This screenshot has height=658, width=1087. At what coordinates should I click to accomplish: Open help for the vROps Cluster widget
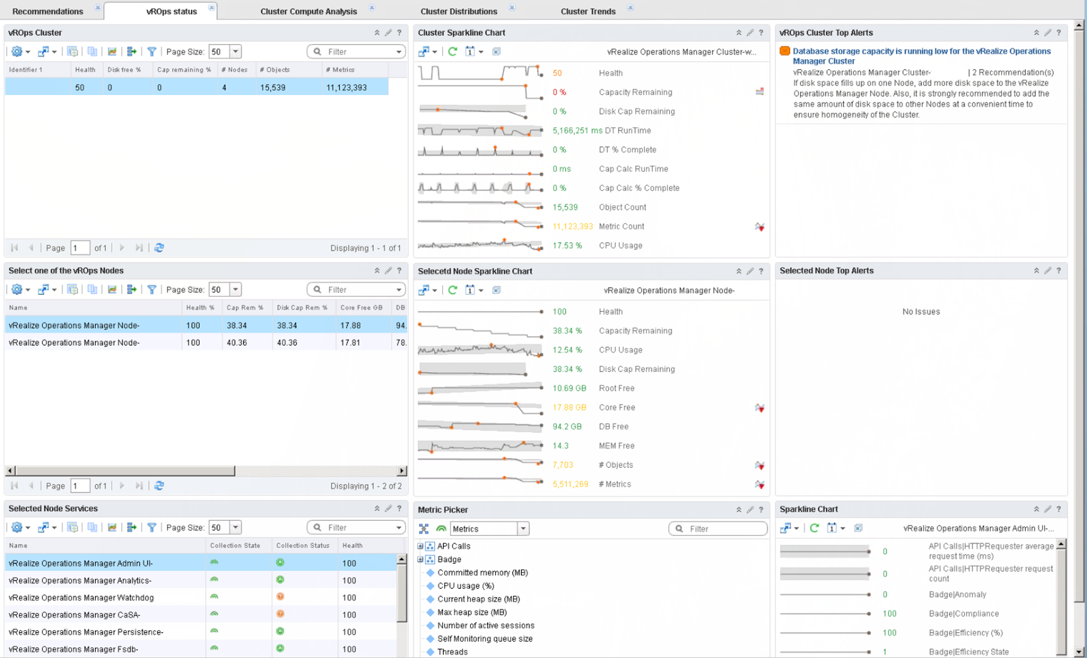click(x=399, y=33)
